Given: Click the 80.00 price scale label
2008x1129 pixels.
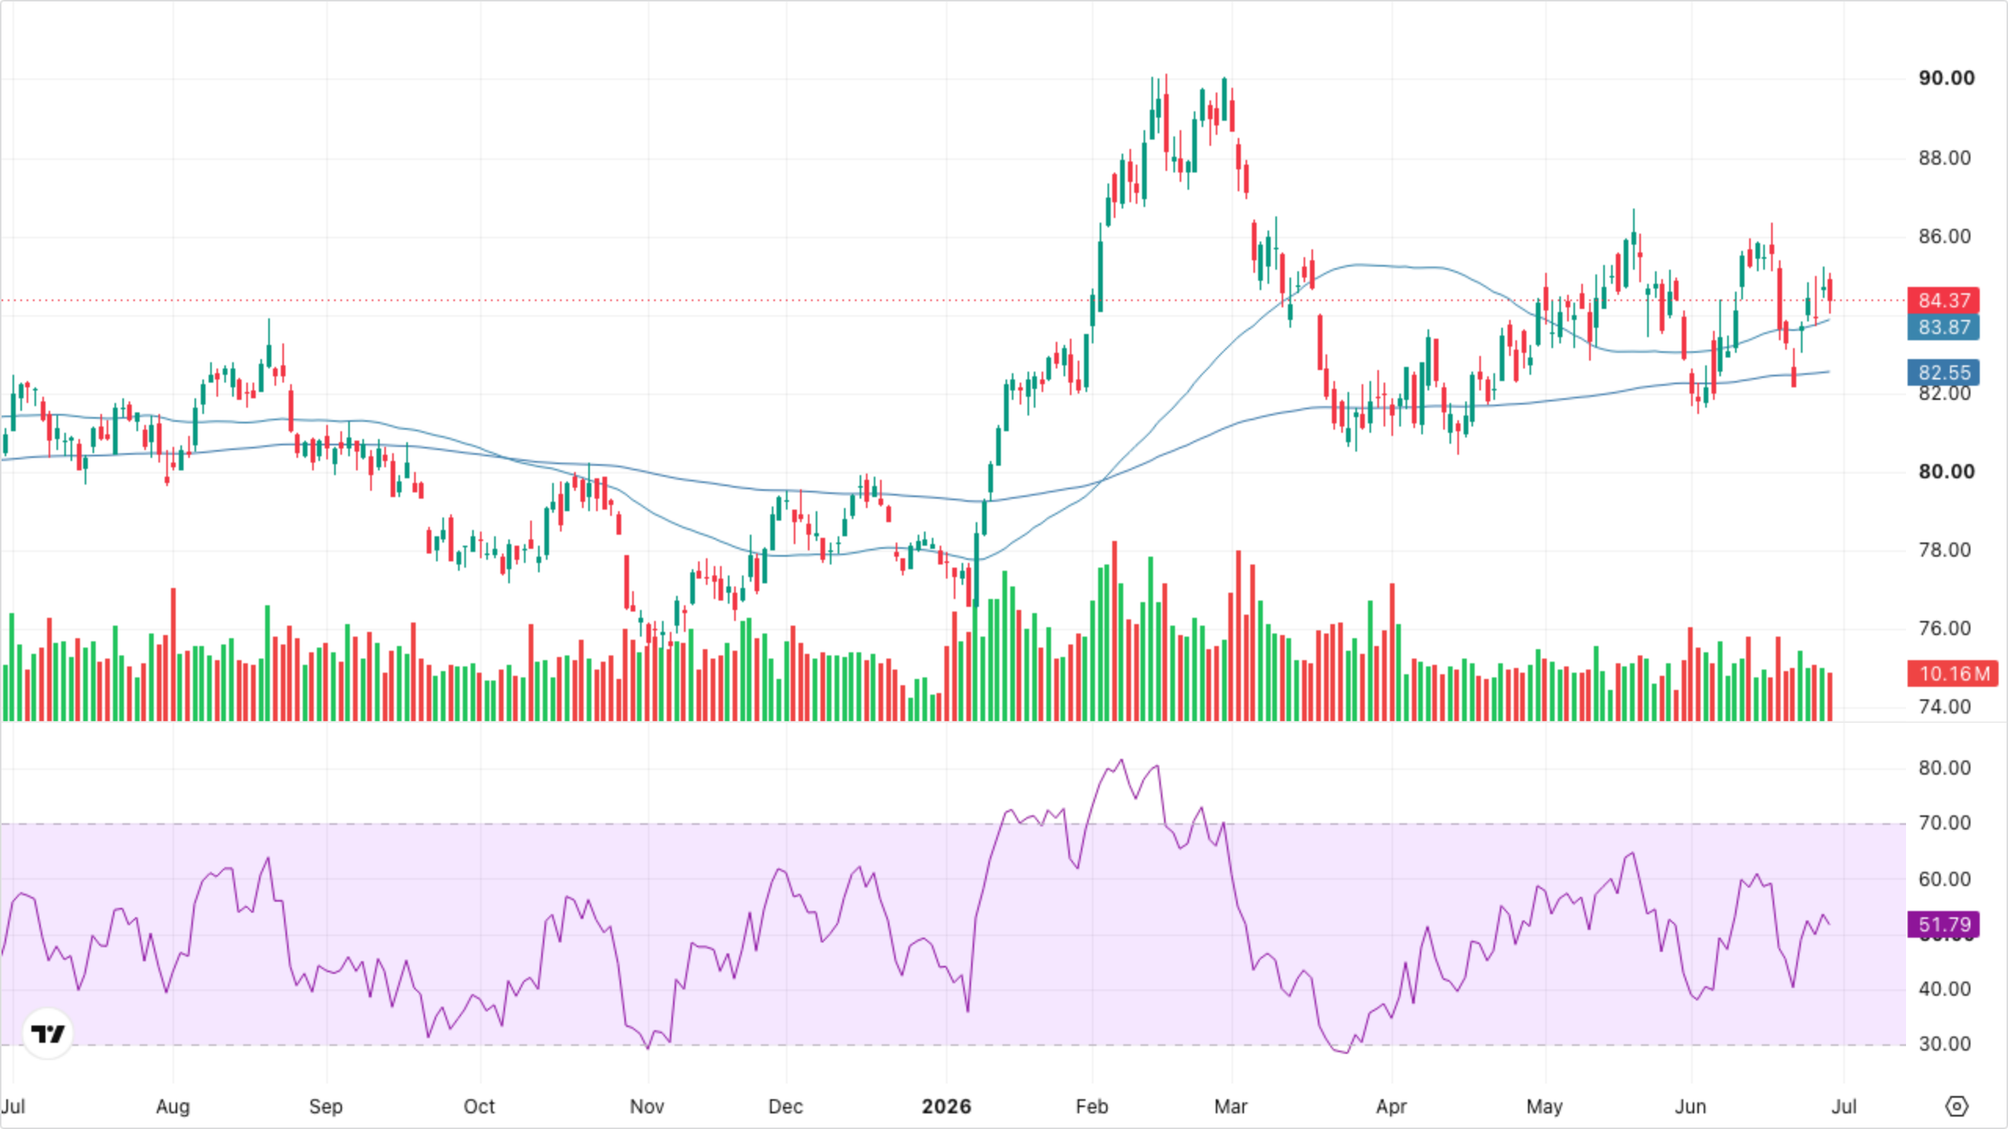Looking at the screenshot, I should (x=1946, y=471).
